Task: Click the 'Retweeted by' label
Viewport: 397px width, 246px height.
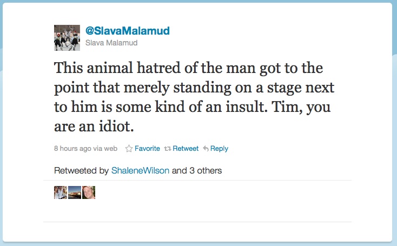Action: [x=81, y=170]
